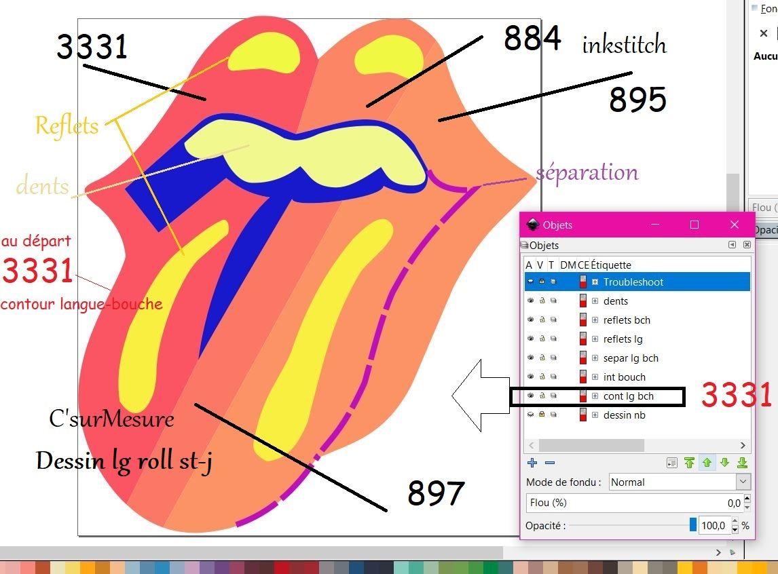Pick the mint aqua palette swatch
Viewport: 778px width, 574px height.
(401, 568)
